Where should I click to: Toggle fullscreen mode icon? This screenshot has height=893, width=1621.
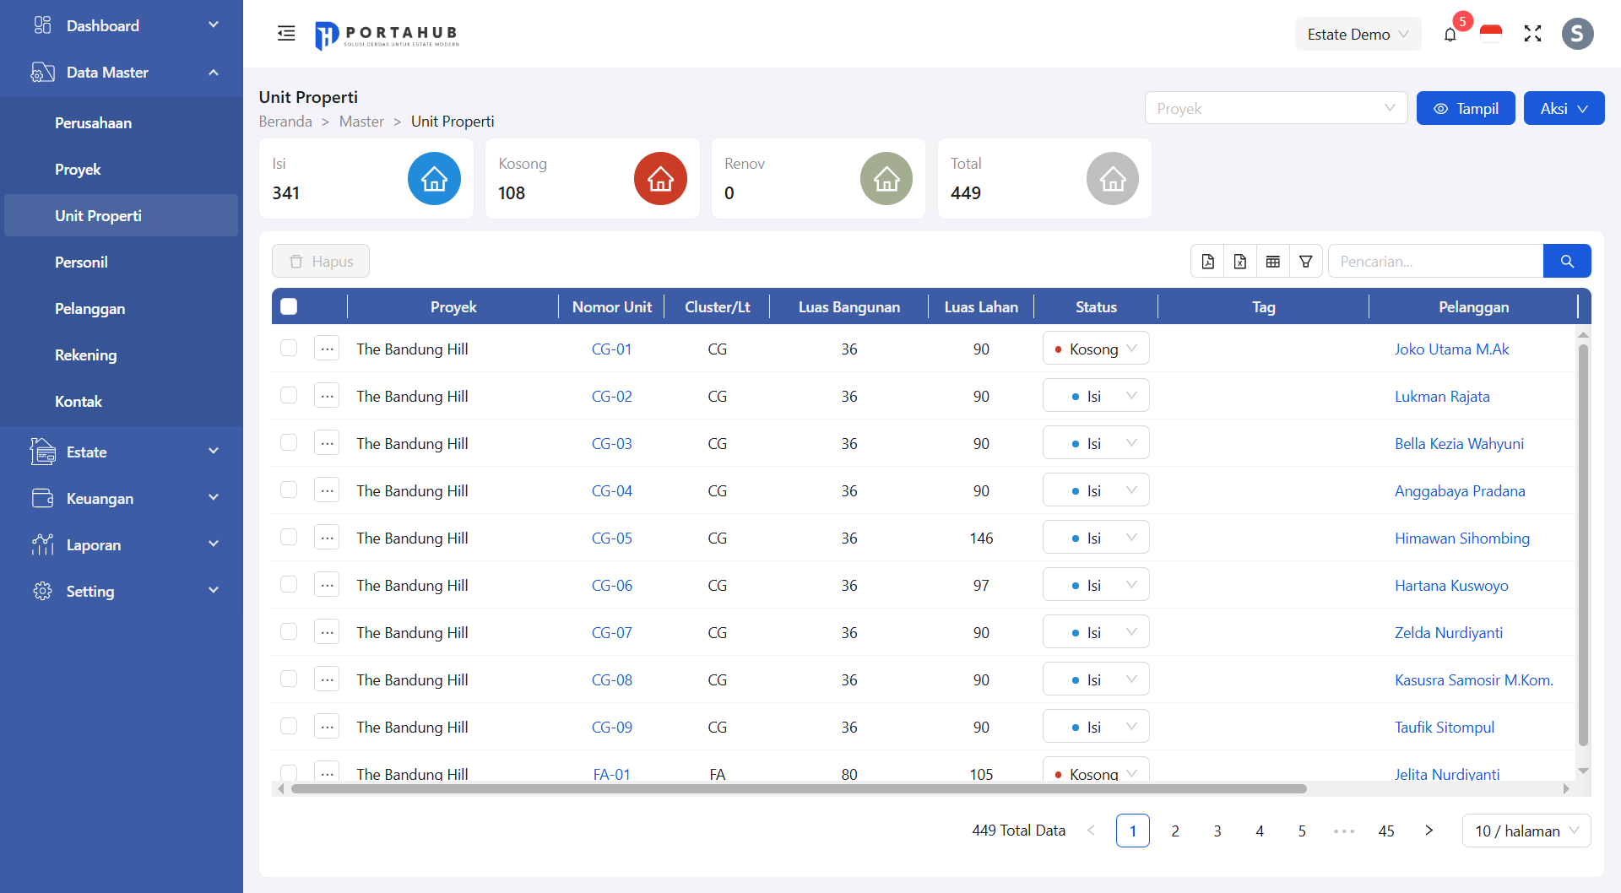(x=1532, y=34)
